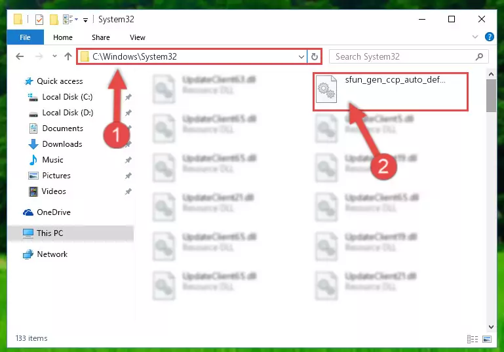Go back with the Back arrow

20,56
